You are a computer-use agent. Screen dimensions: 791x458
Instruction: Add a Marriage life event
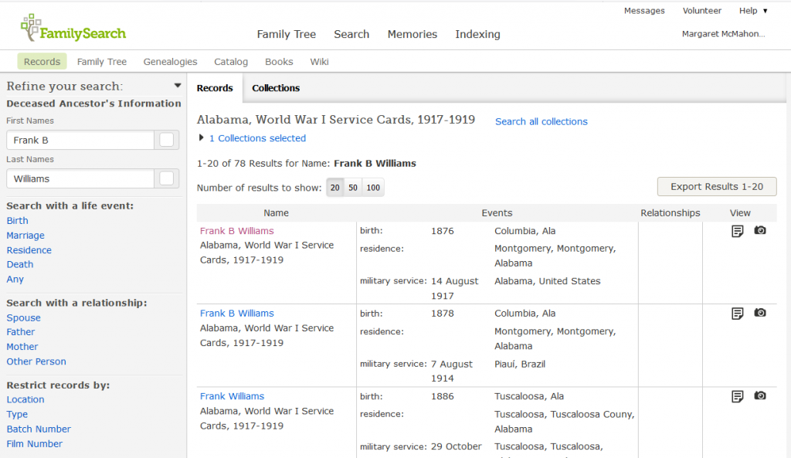point(25,236)
